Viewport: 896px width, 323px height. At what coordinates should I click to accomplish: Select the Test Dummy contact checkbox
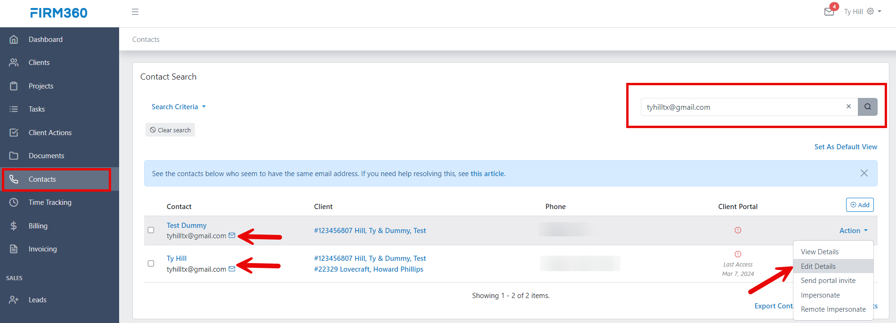click(151, 230)
